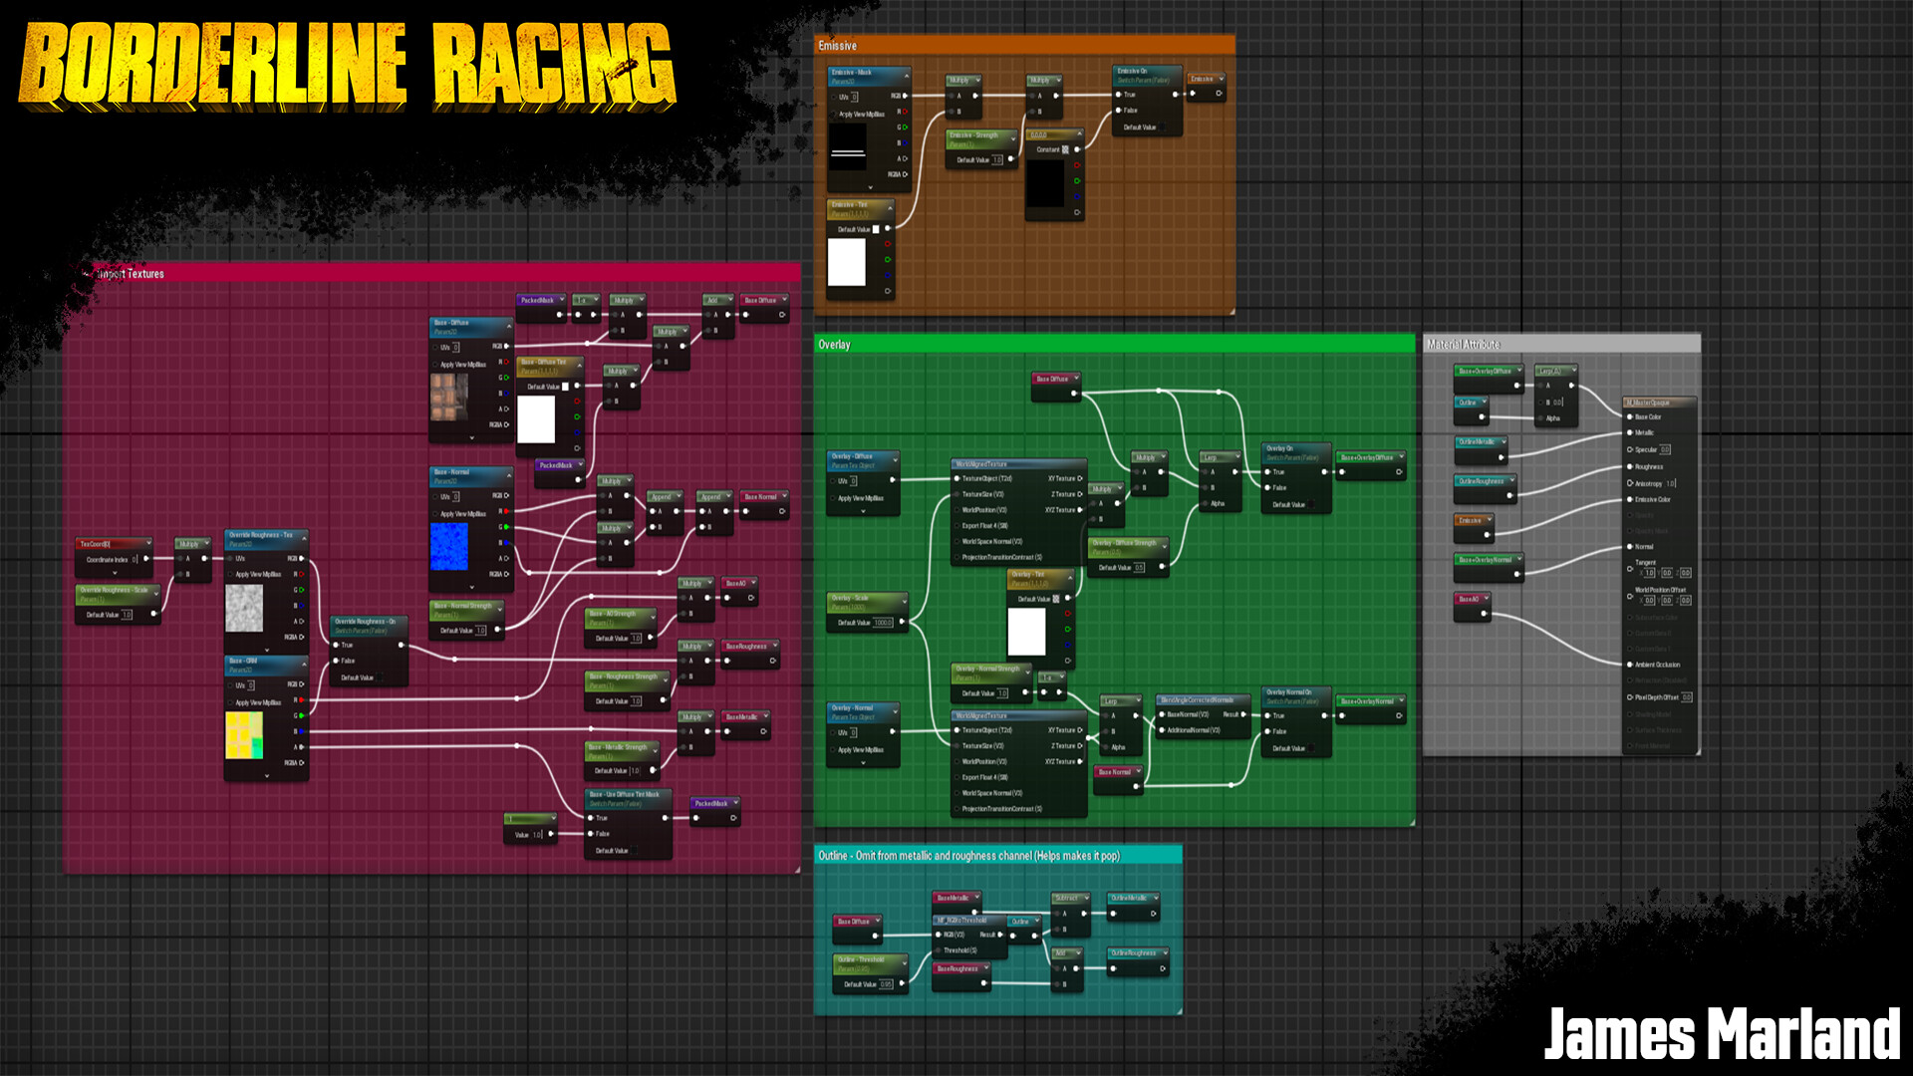Open the Base Diffuse named reroute dropdown in Overlay
This screenshot has width=1913, height=1076.
point(1075,379)
